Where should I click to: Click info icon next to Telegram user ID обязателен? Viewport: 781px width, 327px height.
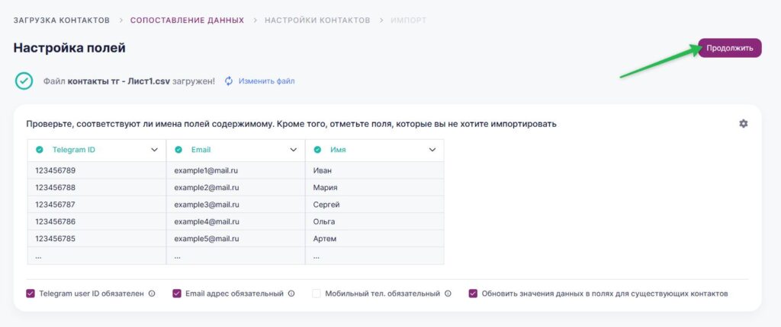[x=152, y=294]
